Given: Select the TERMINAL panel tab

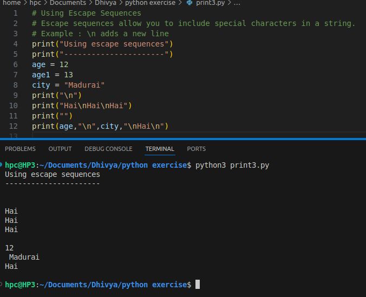Looking at the screenshot, I should point(160,149).
